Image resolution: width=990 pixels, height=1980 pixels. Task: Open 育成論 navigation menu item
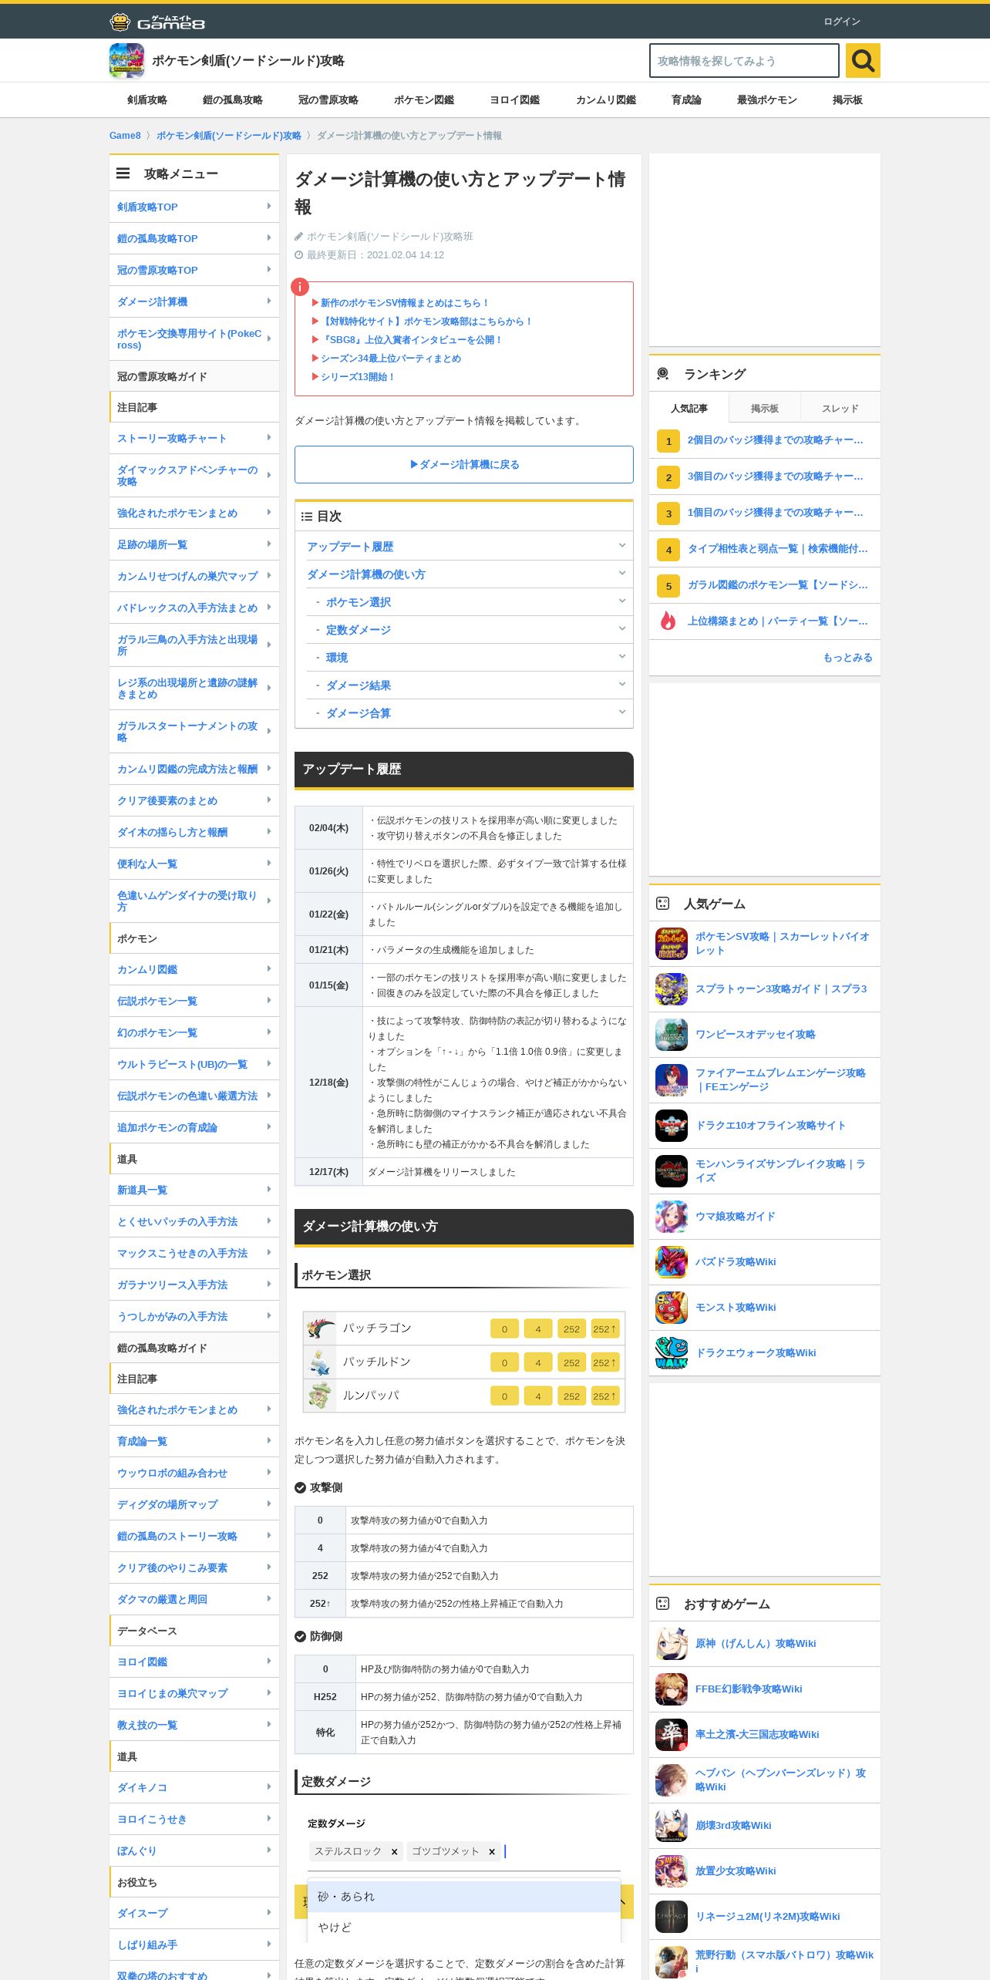[x=686, y=100]
